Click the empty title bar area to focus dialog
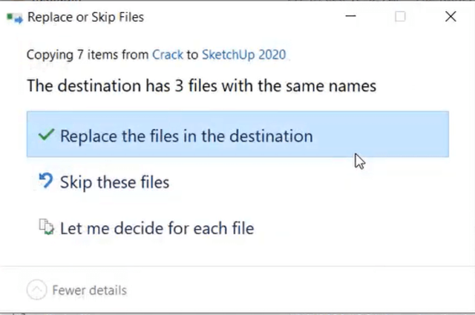 (x=237, y=16)
